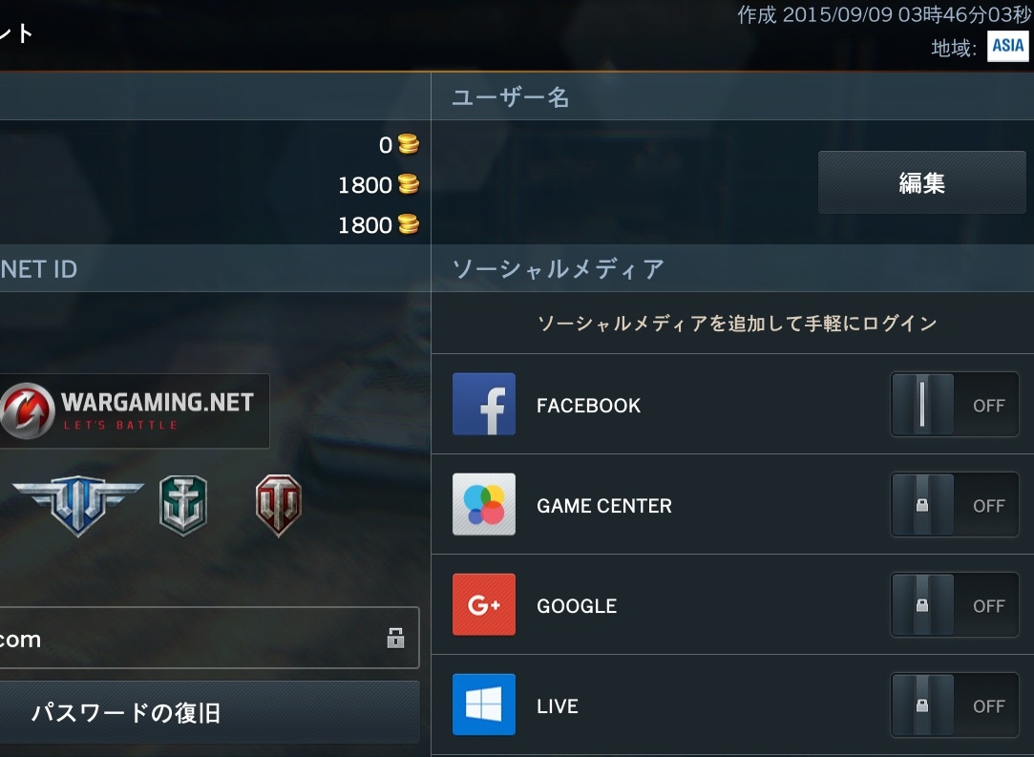Click the ASIA region badge
Image resolution: width=1034 pixels, height=757 pixels.
pyautogui.click(x=1007, y=46)
